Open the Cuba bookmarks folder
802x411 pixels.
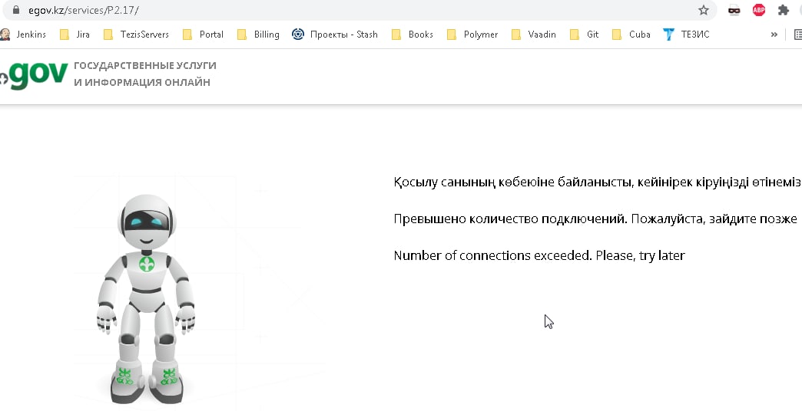click(631, 35)
